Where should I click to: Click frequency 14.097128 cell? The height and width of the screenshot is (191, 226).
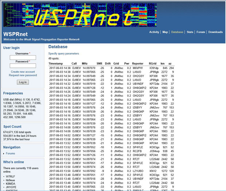coord(89,88)
